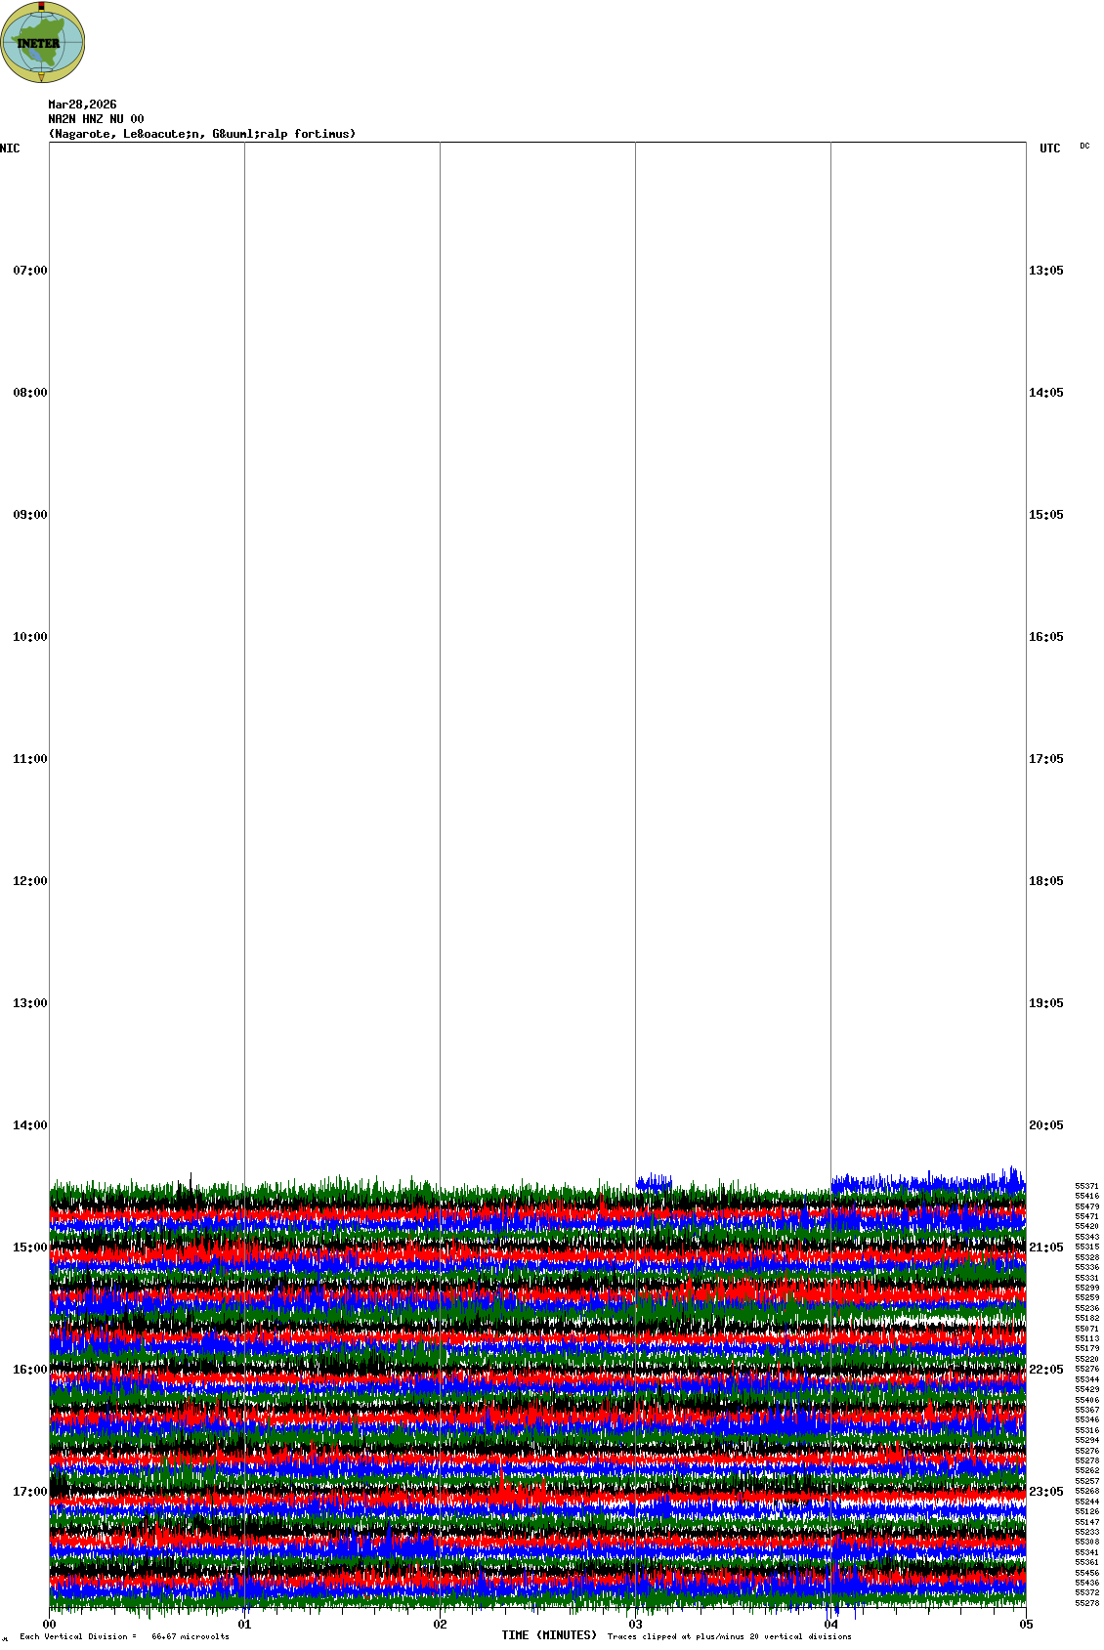The image size is (1104, 1650).
Task: Click the 23:05 UTC time marker
Action: 1045,1492
